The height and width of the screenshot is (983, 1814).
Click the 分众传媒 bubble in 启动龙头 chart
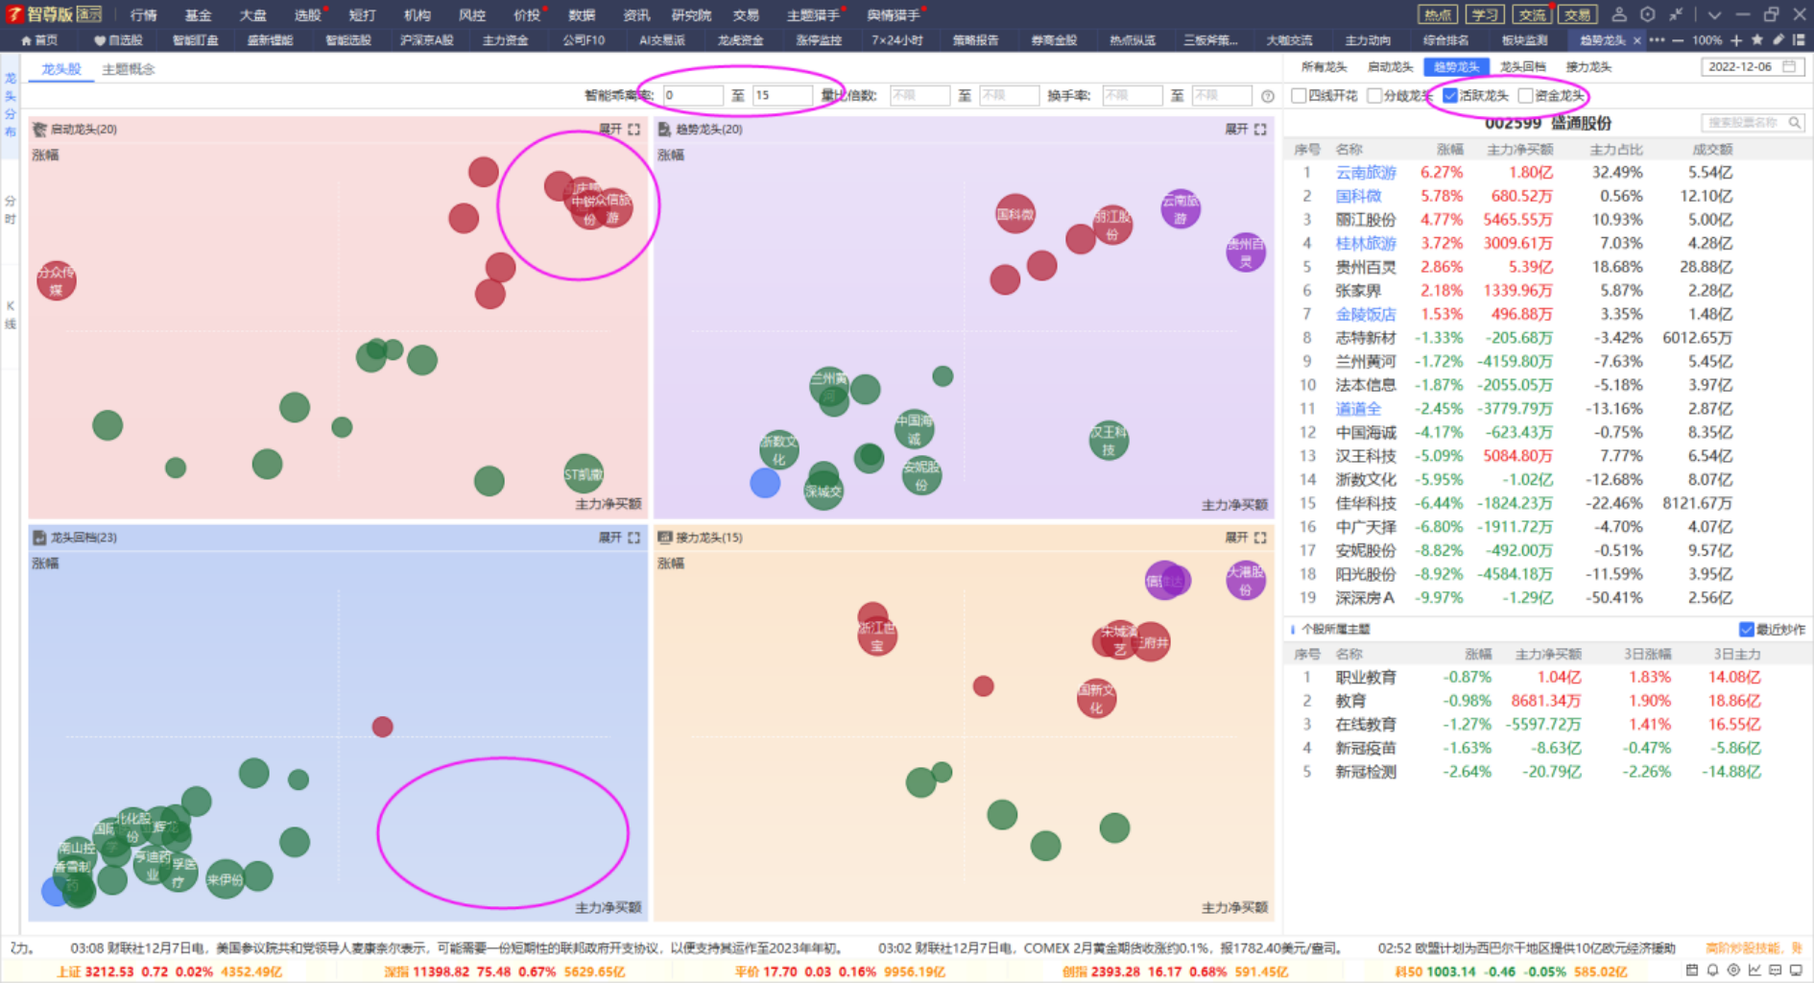(x=56, y=280)
